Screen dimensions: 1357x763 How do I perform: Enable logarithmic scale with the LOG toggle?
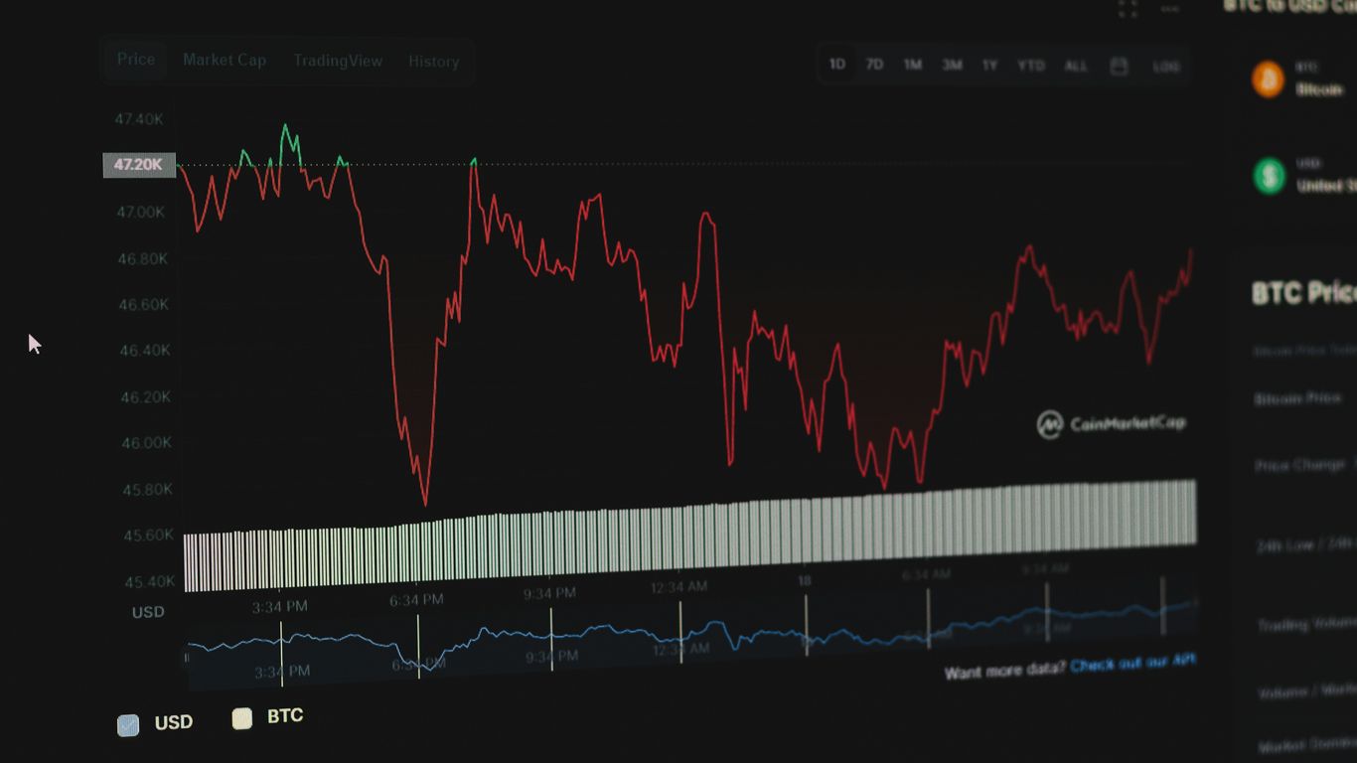pyautogui.click(x=1164, y=66)
